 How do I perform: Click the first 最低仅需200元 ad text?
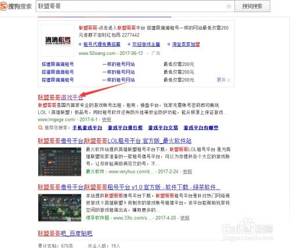(x=179, y=64)
